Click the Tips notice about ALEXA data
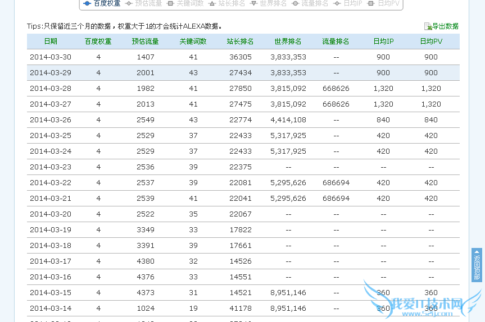Screen dimensions: 485x322 (x=124, y=26)
